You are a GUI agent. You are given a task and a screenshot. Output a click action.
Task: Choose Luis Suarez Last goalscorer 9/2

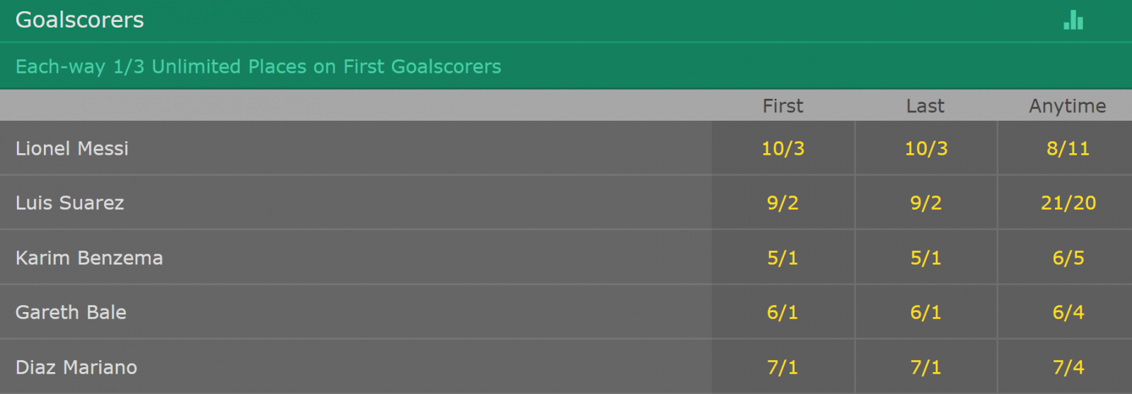926,203
